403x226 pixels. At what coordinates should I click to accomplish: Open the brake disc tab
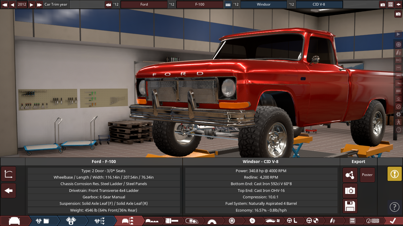(252, 221)
